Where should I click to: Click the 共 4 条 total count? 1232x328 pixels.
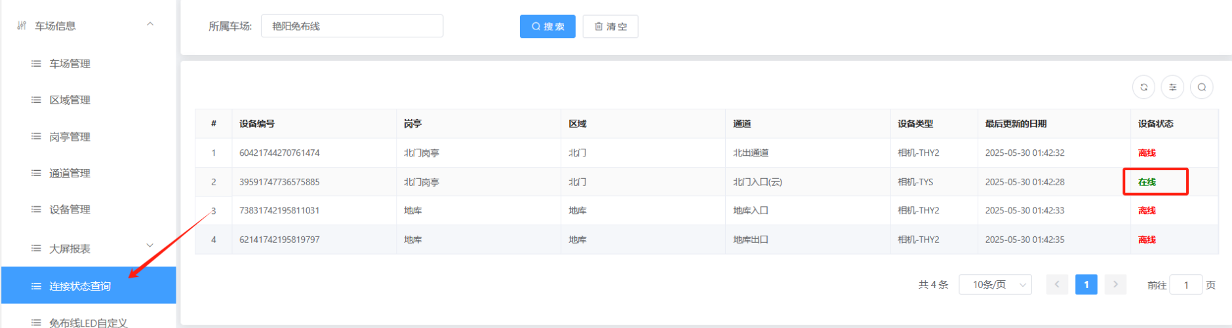933,285
